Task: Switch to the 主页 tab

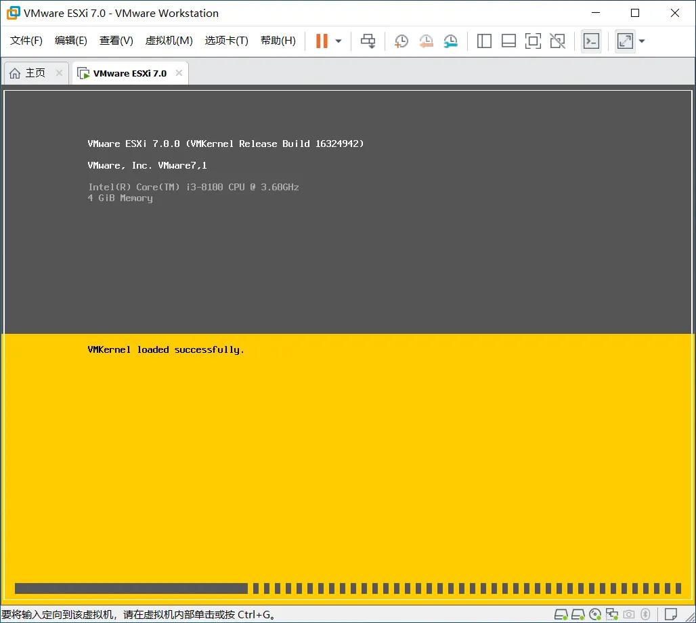Action: (35, 72)
